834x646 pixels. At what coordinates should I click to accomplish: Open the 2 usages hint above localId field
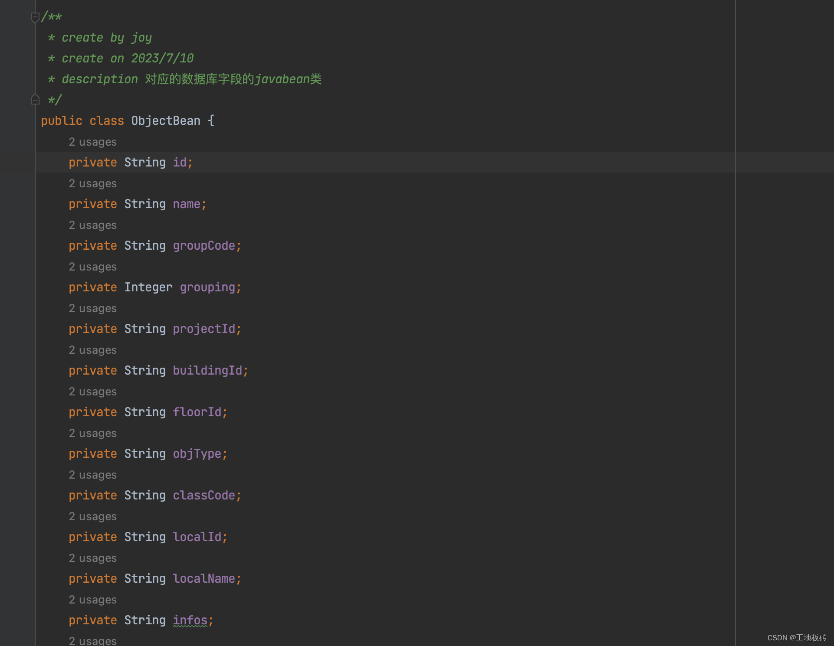tap(93, 516)
